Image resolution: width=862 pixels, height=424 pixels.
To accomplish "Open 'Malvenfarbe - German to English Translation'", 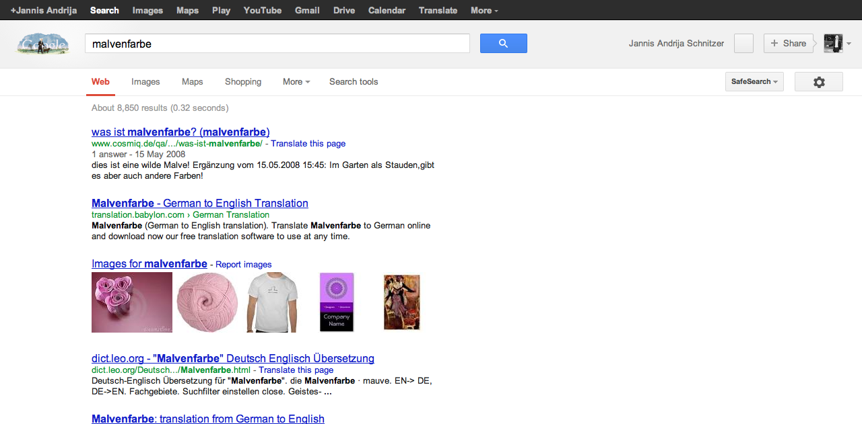I will (x=200, y=203).
